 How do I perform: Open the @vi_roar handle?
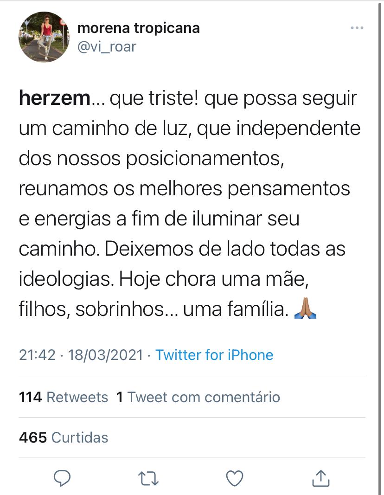pyautogui.click(x=107, y=46)
